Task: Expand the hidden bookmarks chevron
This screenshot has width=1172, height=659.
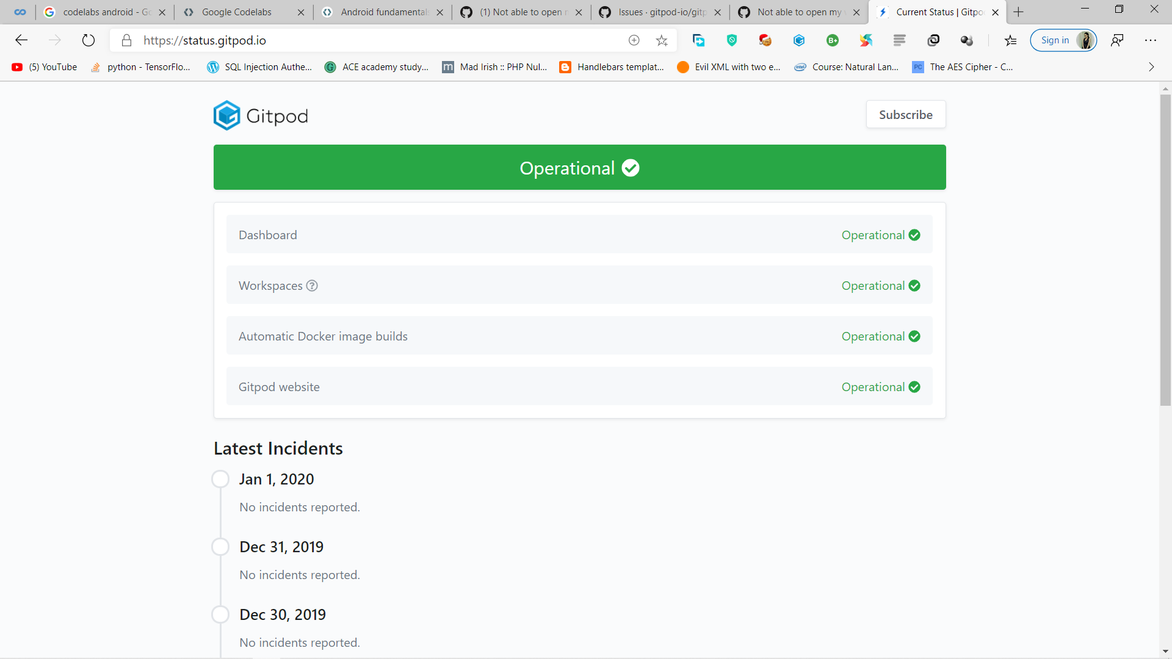Action: pos(1151,67)
